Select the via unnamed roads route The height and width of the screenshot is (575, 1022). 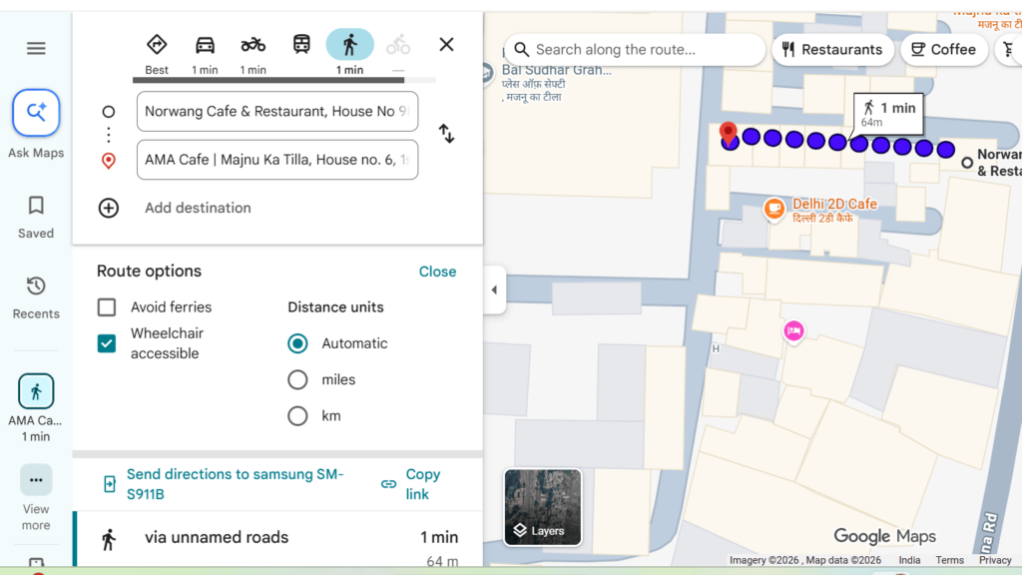(x=279, y=540)
